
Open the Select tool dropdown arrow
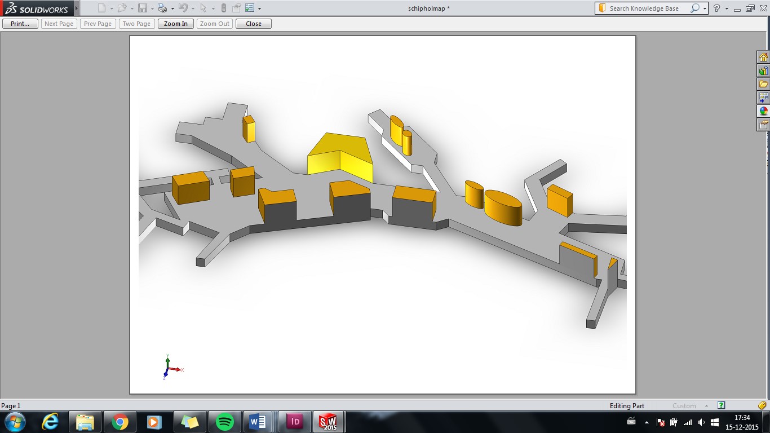[x=213, y=9]
